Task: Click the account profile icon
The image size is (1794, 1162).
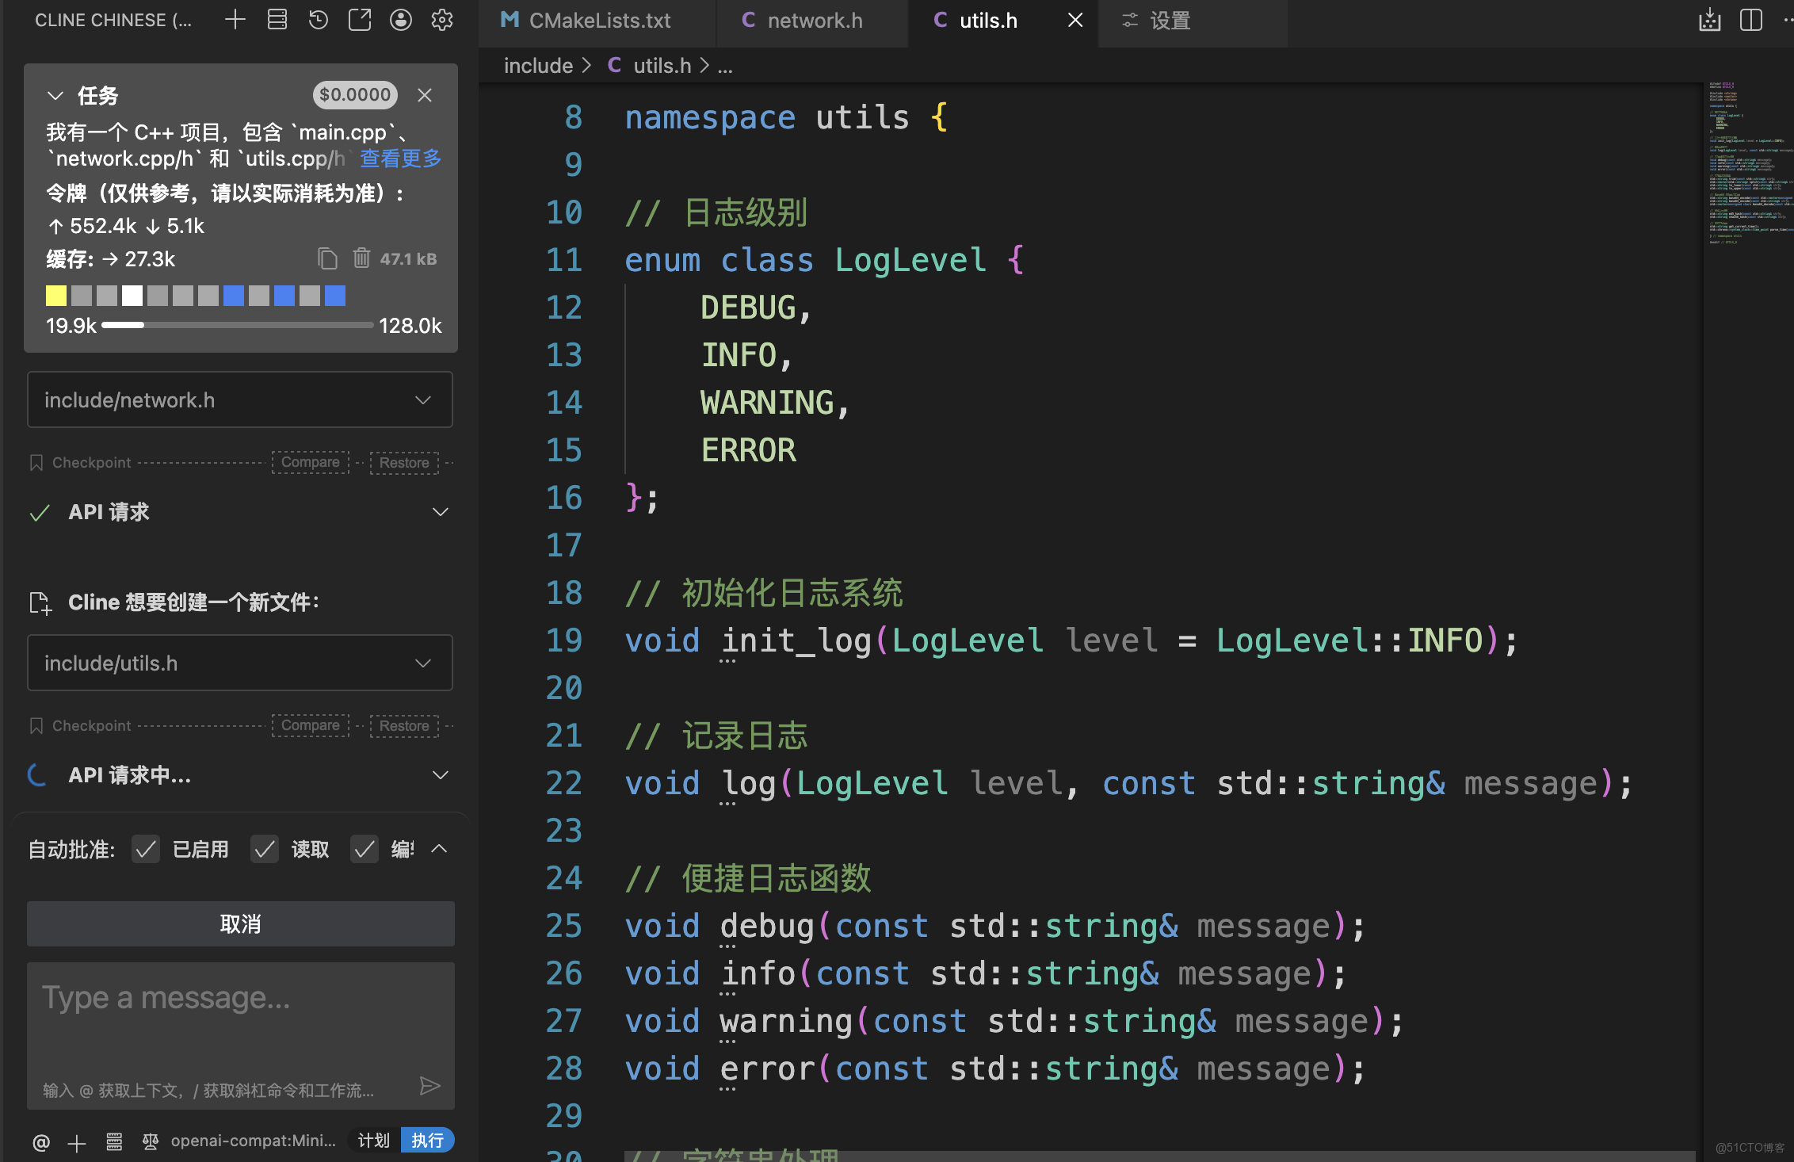Action: point(401,20)
